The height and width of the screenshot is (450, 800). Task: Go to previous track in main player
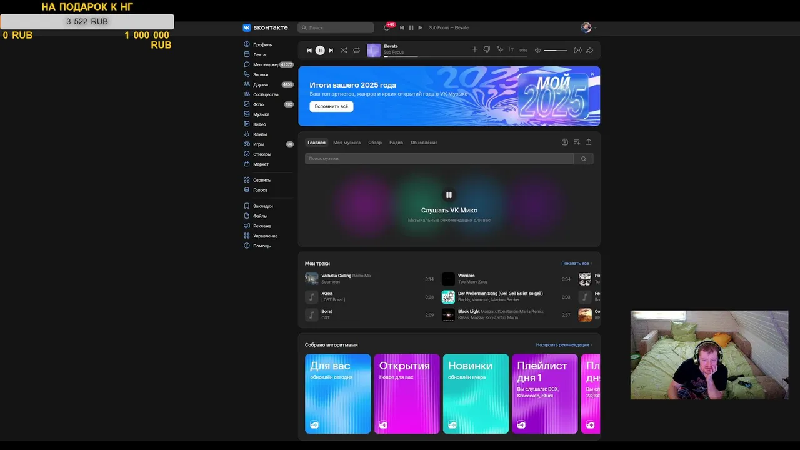coord(309,50)
